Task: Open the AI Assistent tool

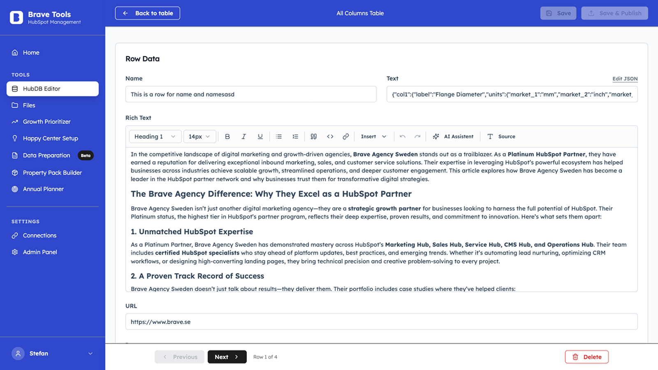Action: [x=453, y=136]
